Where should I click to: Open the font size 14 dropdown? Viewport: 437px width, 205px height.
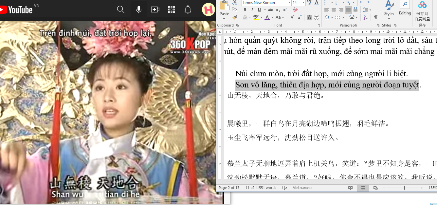coord(303,3)
